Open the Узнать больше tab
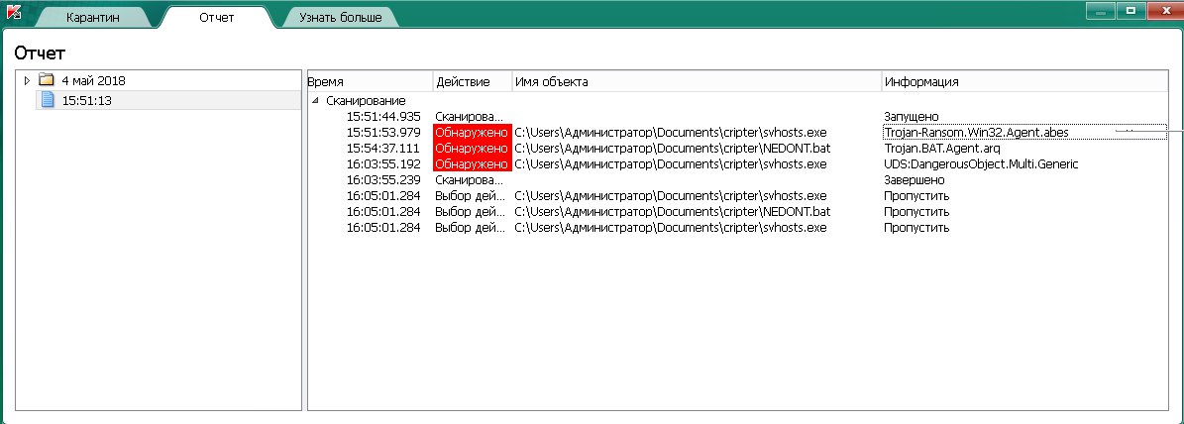Image resolution: width=1184 pixels, height=424 pixels. tap(341, 17)
